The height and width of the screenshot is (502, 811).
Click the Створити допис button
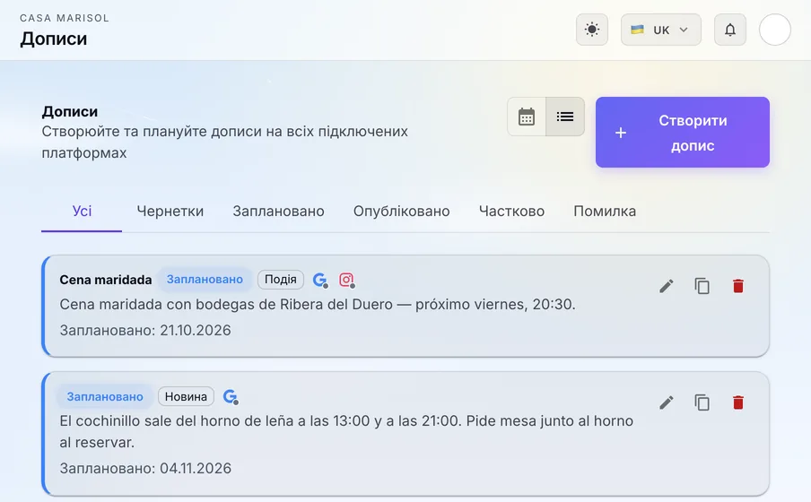pyautogui.click(x=682, y=133)
